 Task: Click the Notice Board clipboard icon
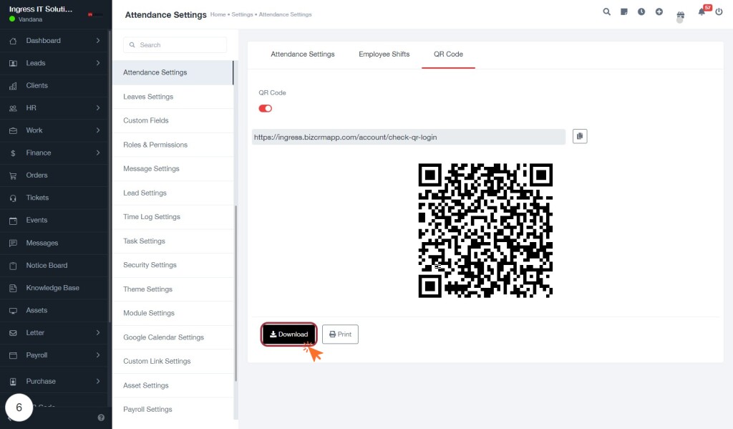point(13,265)
